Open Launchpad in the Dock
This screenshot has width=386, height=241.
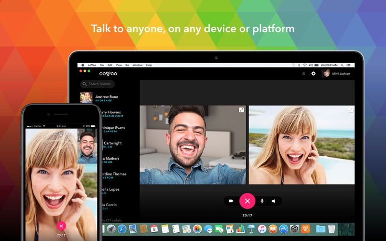111,229
